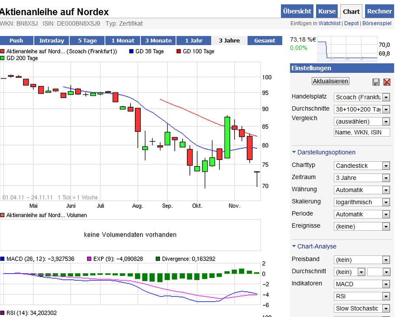The width and height of the screenshot is (398, 317).
Task: Open the Skalierung logarithmisch dropdown
Action: pos(362,202)
